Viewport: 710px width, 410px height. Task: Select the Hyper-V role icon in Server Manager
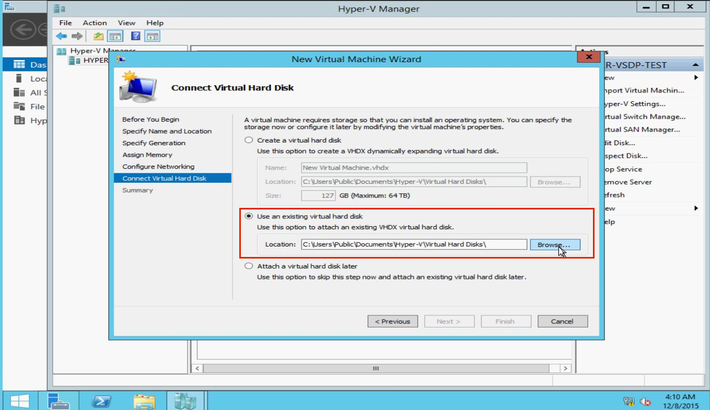19,121
